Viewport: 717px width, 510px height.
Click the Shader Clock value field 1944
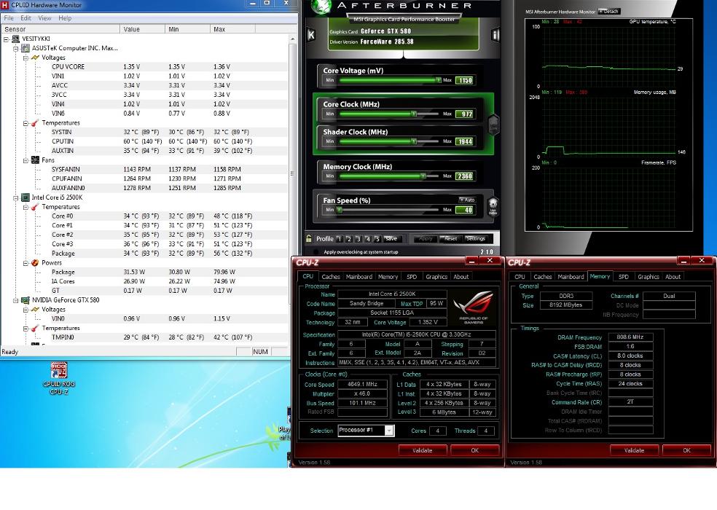465,141
